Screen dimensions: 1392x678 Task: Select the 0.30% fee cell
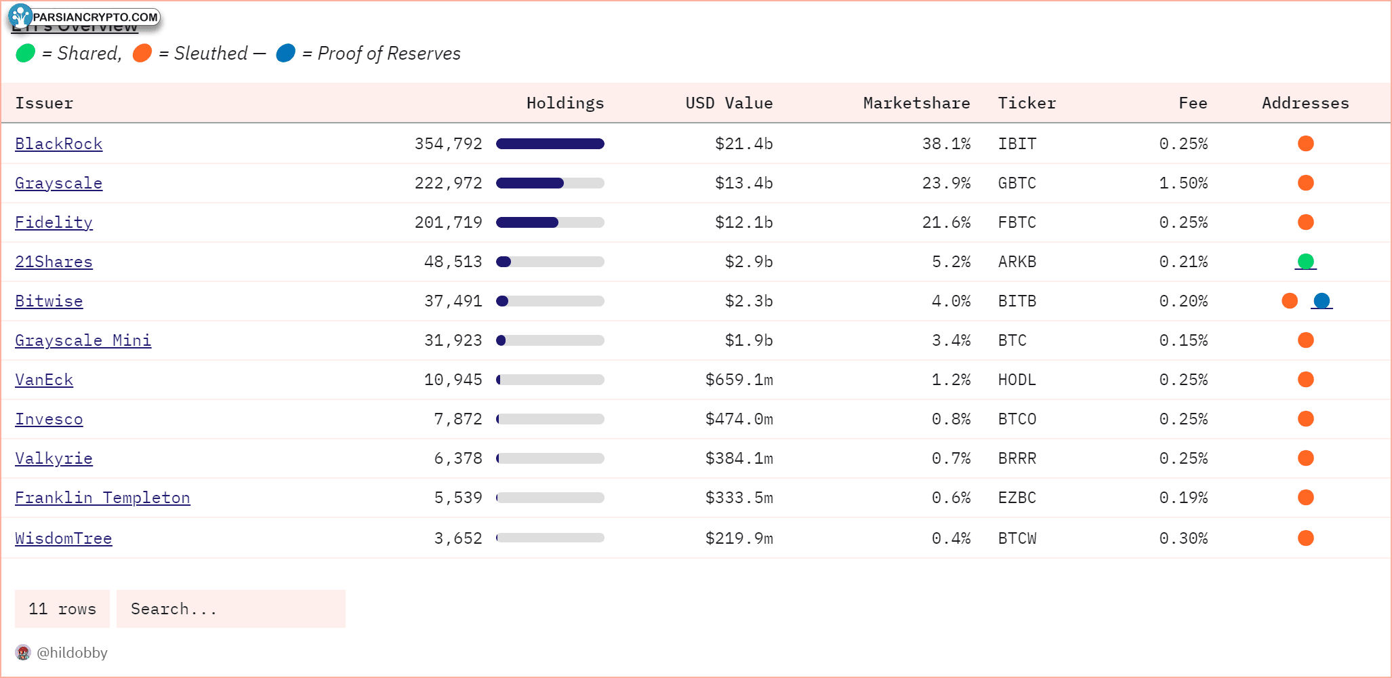click(x=1183, y=538)
